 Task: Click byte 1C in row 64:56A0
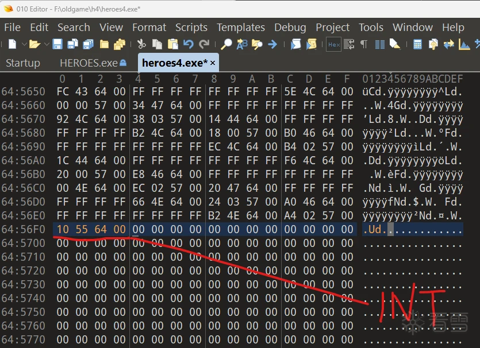pyautogui.click(x=63, y=161)
